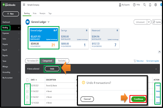Open the Link account dropdown arrow
Screen dimensions: 163x108
(x=149, y=22)
